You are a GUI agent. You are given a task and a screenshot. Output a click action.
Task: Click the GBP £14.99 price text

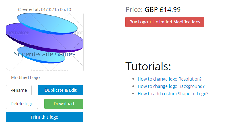(163, 10)
